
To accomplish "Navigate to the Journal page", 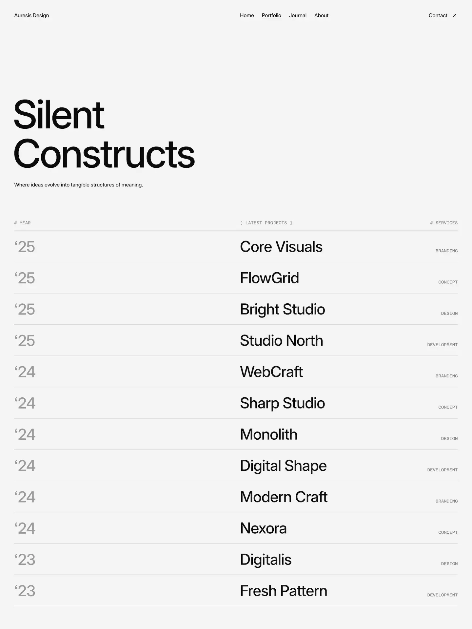I will pyautogui.click(x=298, y=15).
